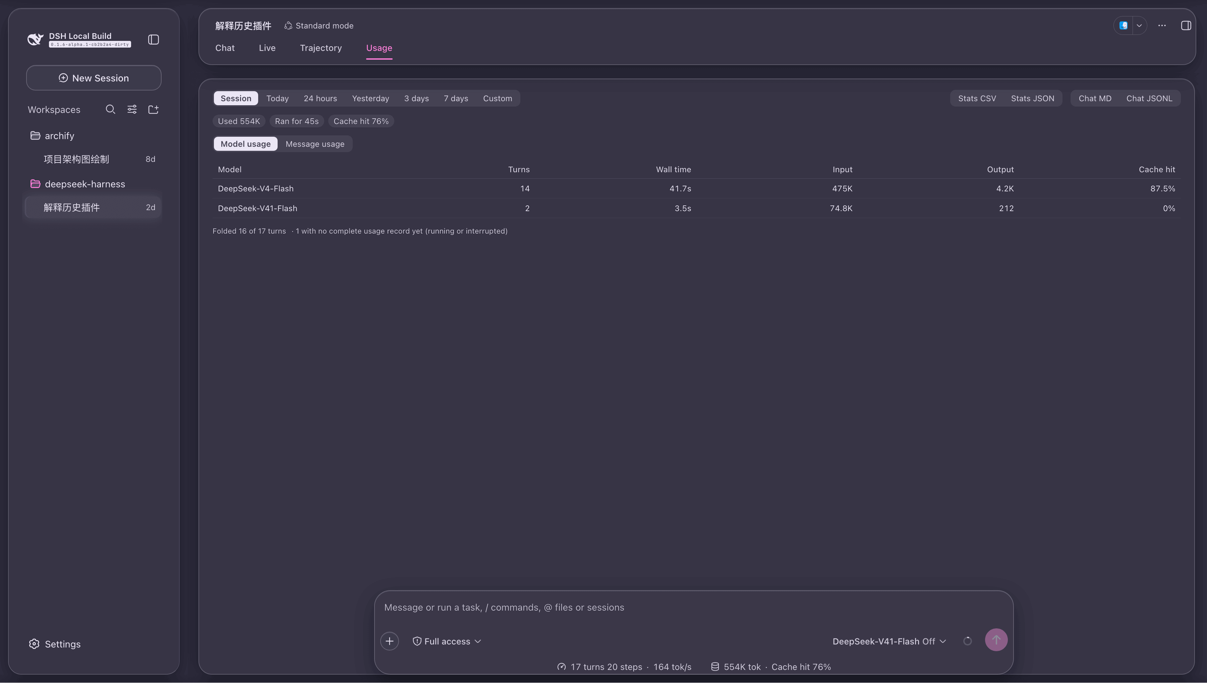Click the Cache hit 76% chip
The height and width of the screenshot is (683, 1207).
point(361,121)
